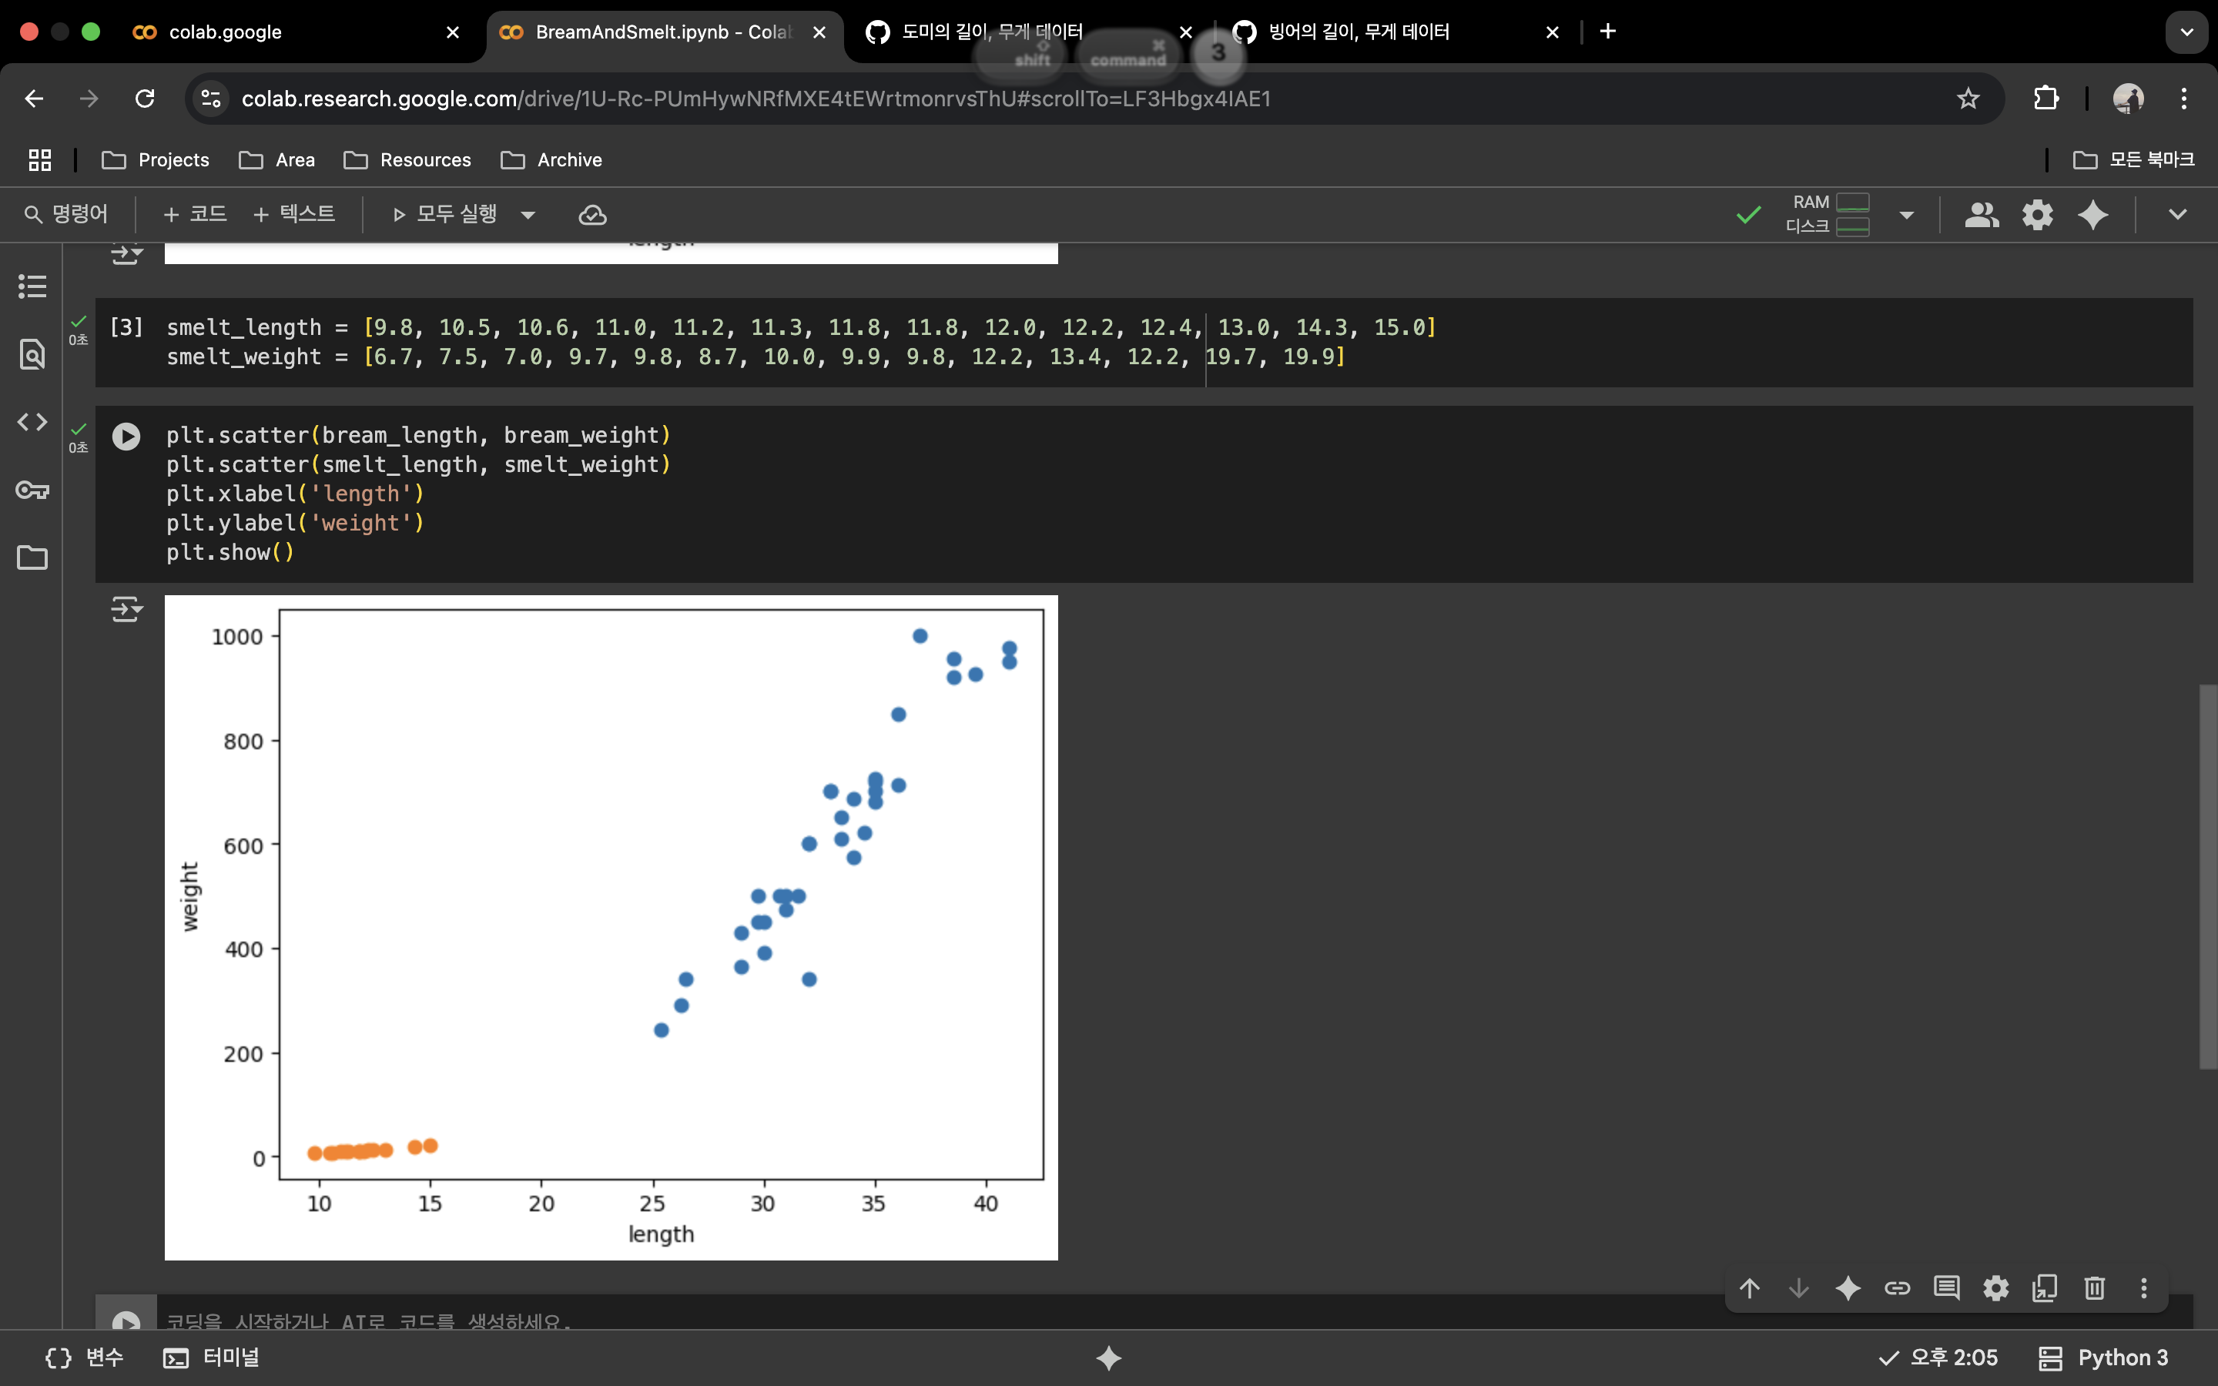Toggle output display of the scatter plot cell

click(x=126, y=608)
